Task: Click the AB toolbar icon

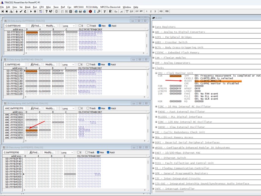Action: [161, 11]
